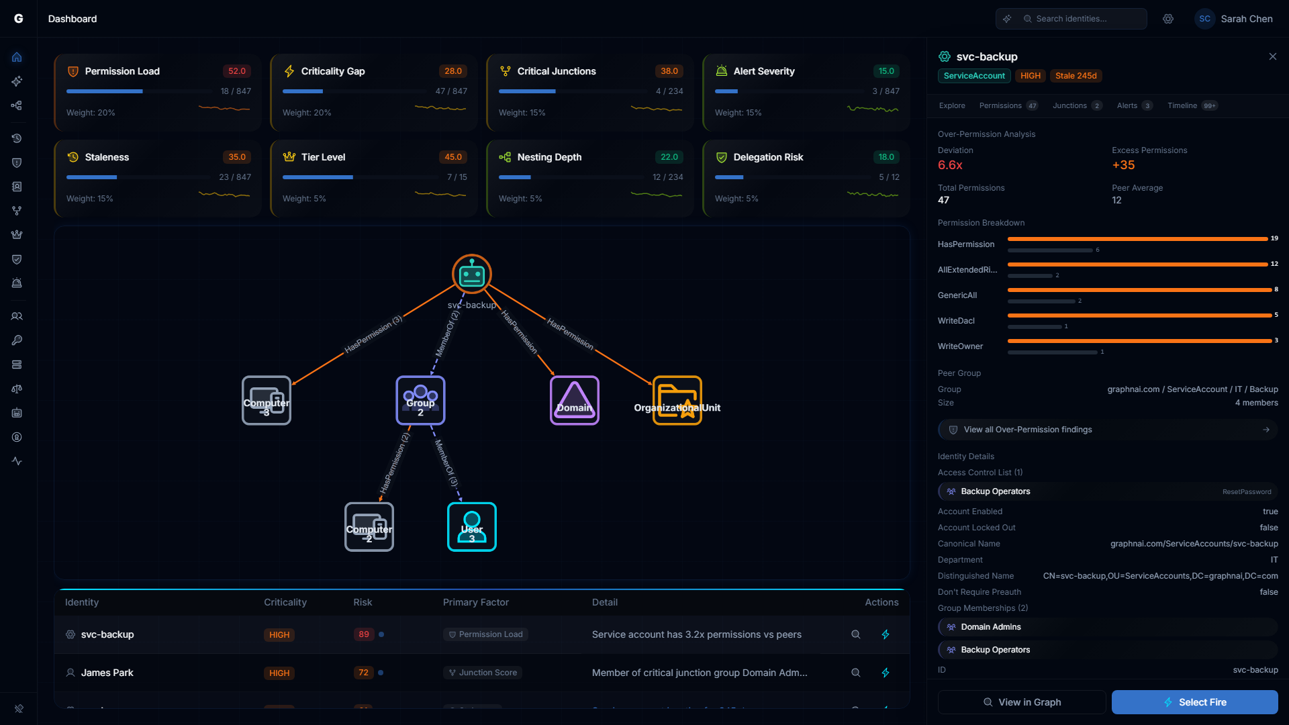The width and height of the screenshot is (1289, 725).
Task: Click the Select Fire button
Action: pyautogui.click(x=1194, y=702)
